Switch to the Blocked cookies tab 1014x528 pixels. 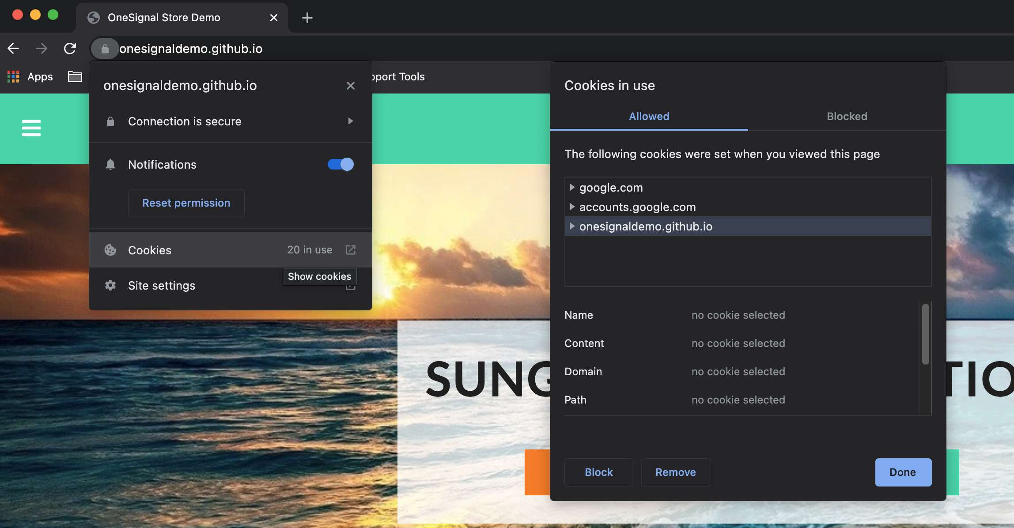pyautogui.click(x=847, y=117)
